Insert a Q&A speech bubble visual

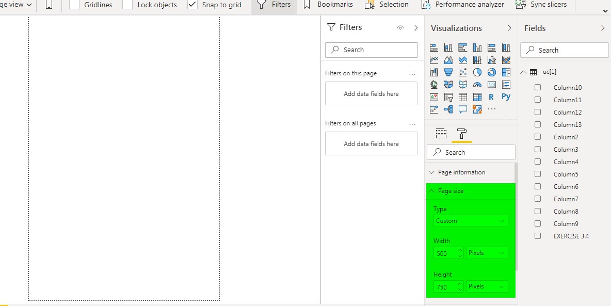click(x=462, y=109)
